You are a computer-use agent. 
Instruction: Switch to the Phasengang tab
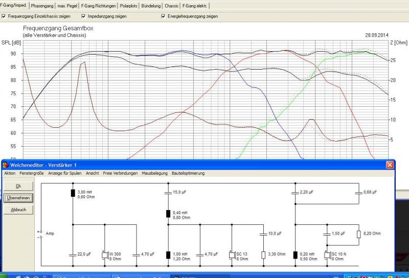41,6
